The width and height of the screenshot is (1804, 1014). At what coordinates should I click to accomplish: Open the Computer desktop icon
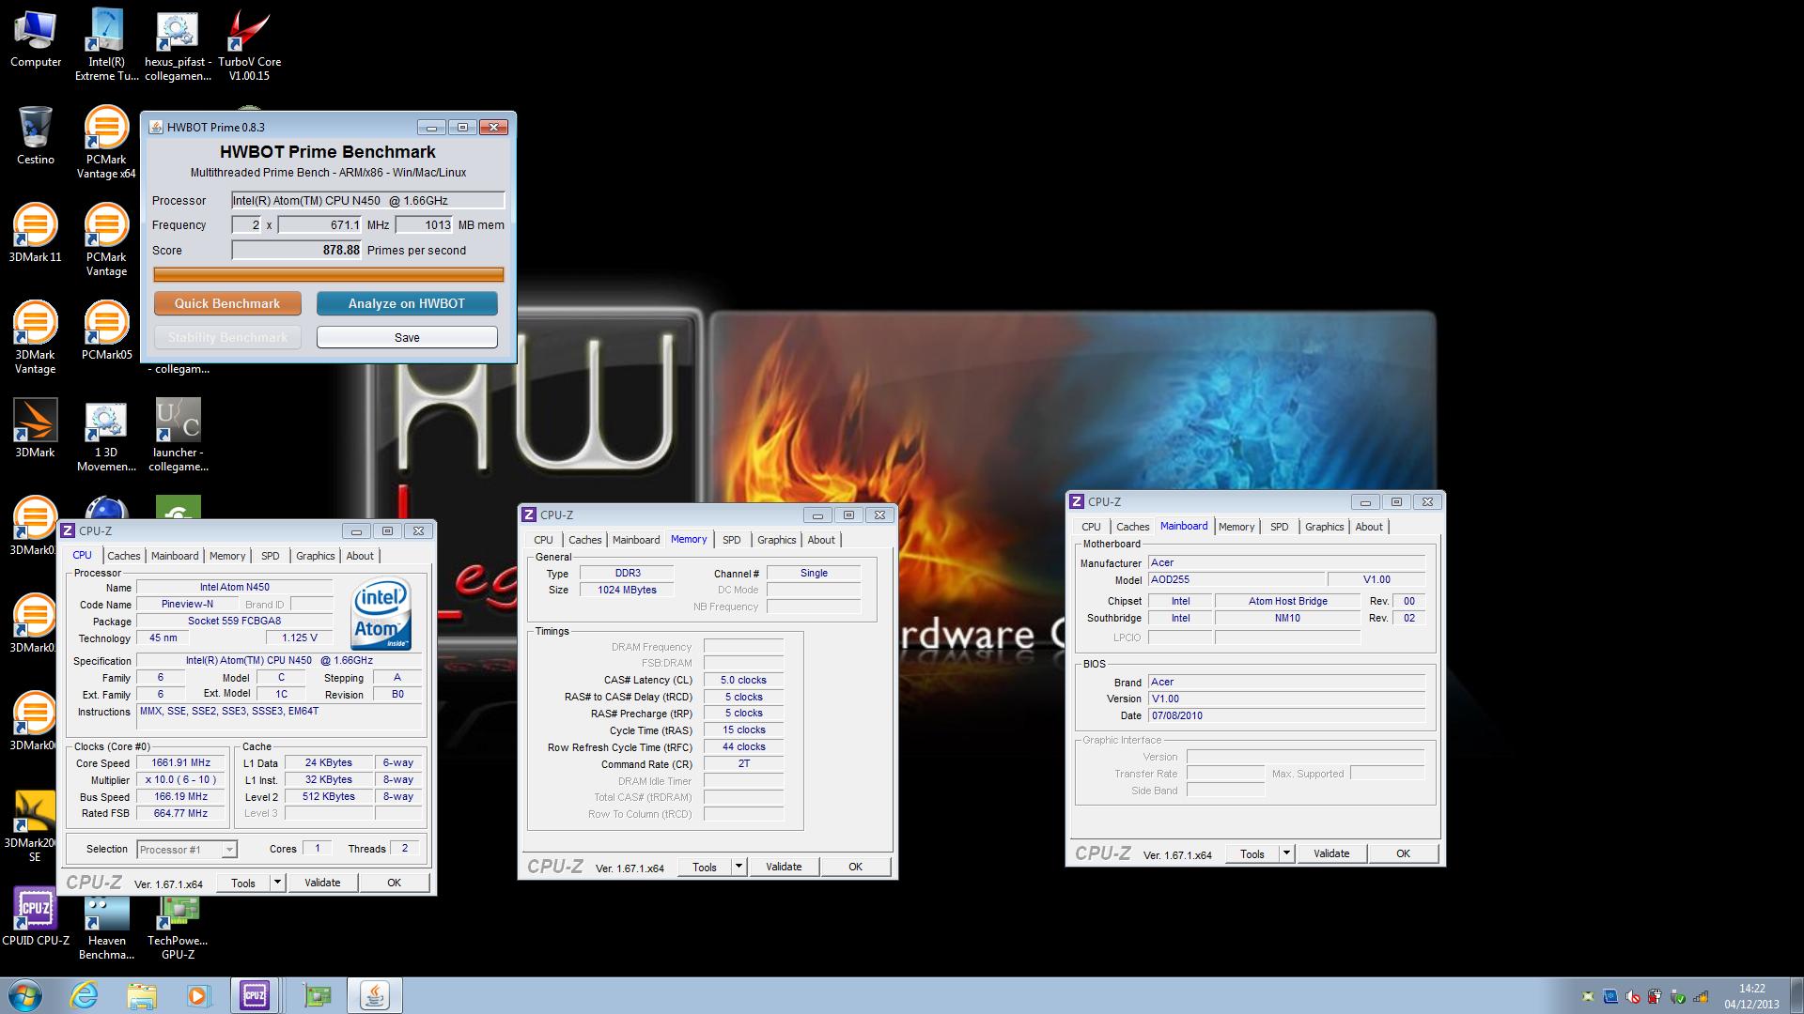pyautogui.click(x=36, y=39)
